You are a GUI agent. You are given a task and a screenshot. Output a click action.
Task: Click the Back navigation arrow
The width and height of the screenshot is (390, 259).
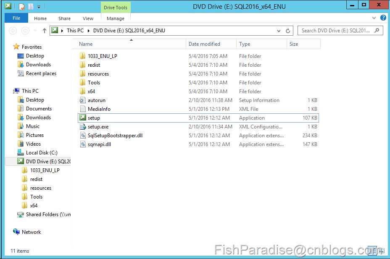coord(13,31)
